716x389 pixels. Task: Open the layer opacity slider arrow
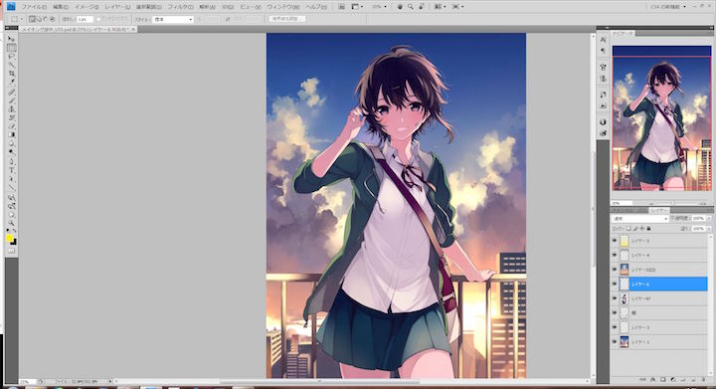pyautogui.click(x=709, y=219)
